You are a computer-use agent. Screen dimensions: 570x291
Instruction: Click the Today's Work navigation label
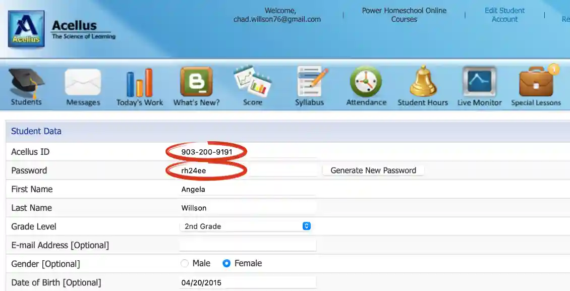click(x=140, y=102)
